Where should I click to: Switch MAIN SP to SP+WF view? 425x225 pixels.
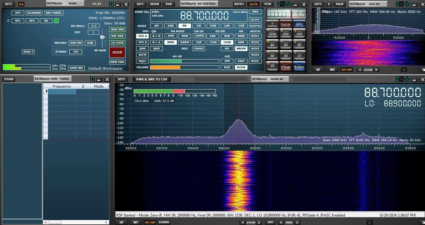pyautogui.click(x=150, y=222)
